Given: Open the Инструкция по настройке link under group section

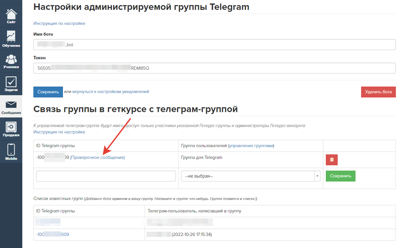Looking at the screenshot, I should [x=59, y=132].
